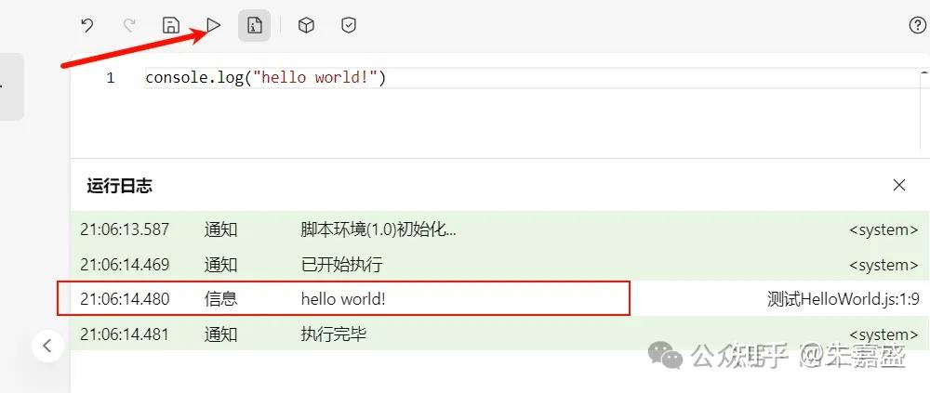Redo the last undone edit
This screenshot has width=930, height=393.
(128, 25)
